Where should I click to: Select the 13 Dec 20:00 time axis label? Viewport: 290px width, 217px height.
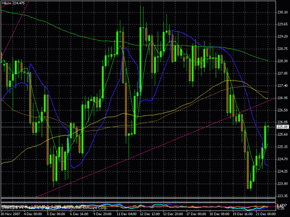(173, 214)
